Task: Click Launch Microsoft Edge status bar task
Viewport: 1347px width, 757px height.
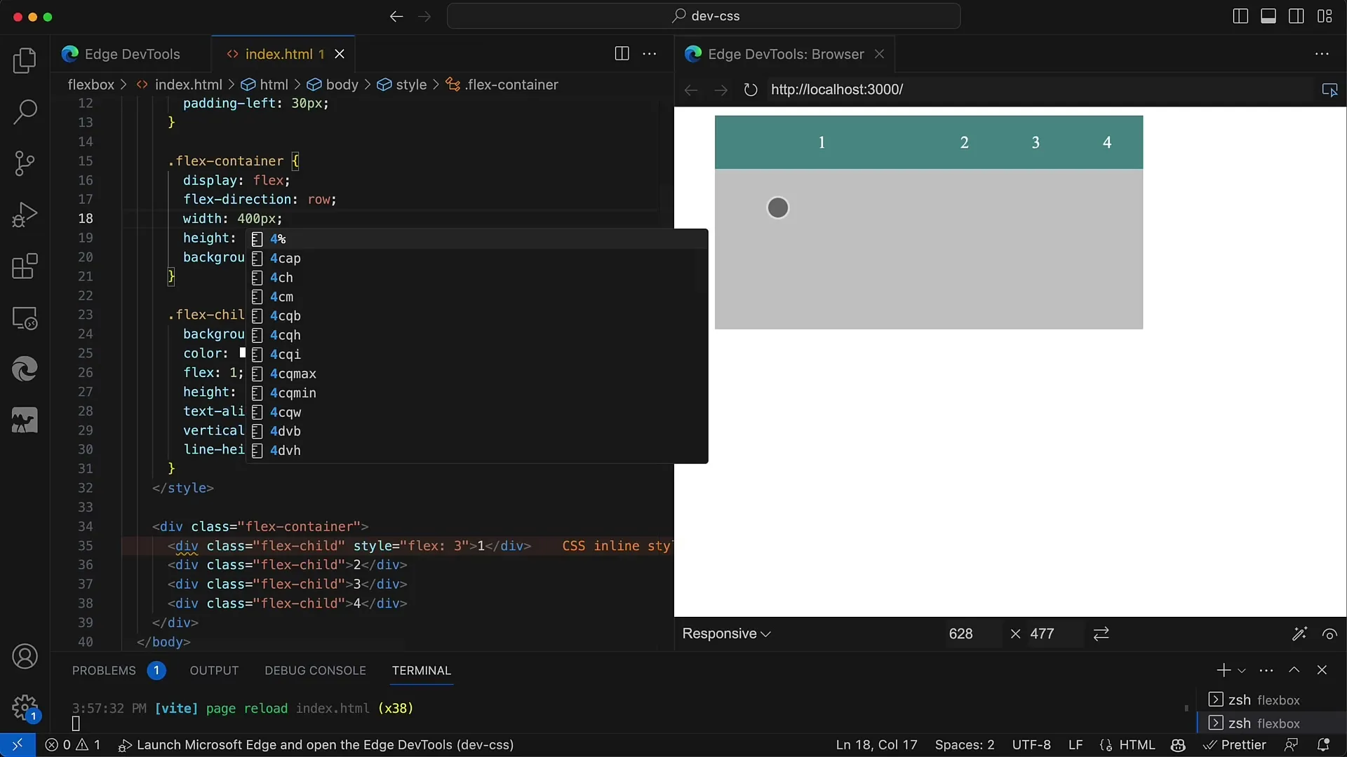Action: coord(316,745)
